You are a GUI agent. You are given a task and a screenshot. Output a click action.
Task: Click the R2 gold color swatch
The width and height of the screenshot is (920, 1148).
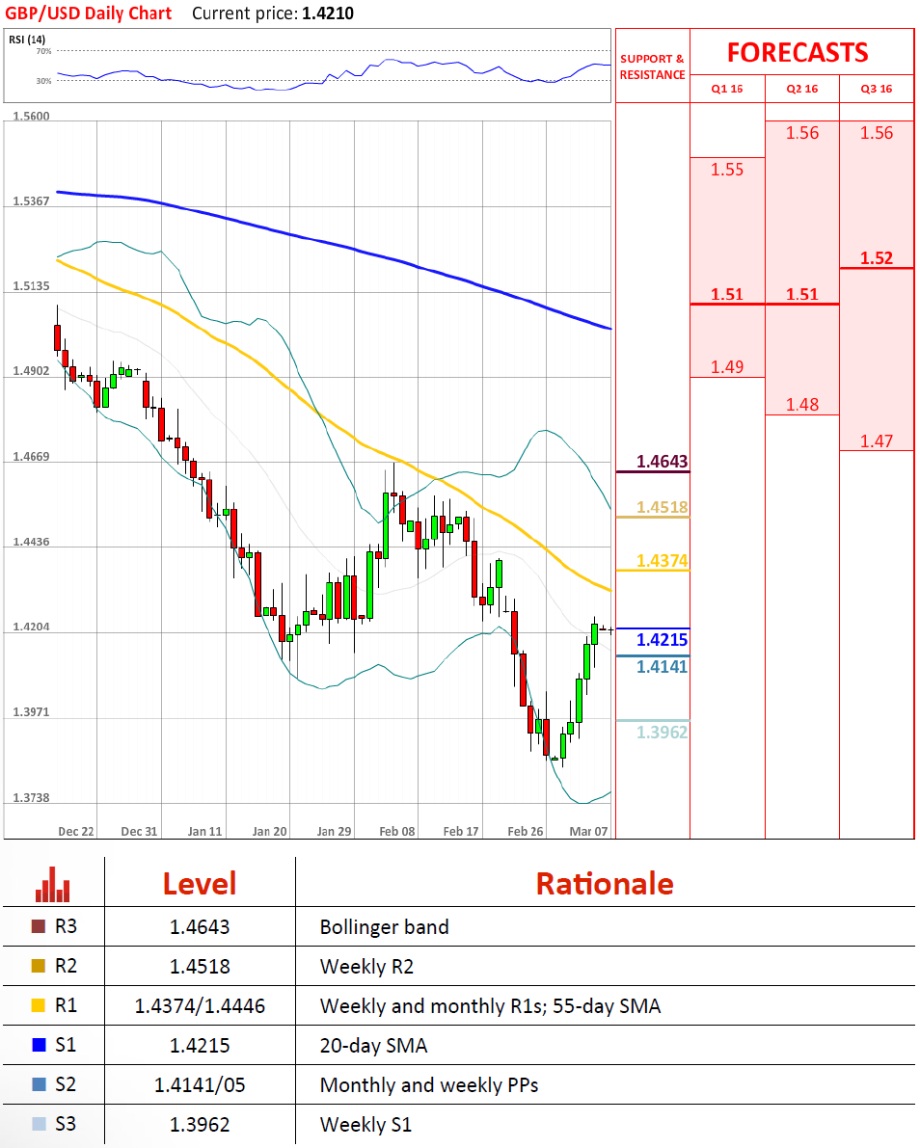(39, 966)
